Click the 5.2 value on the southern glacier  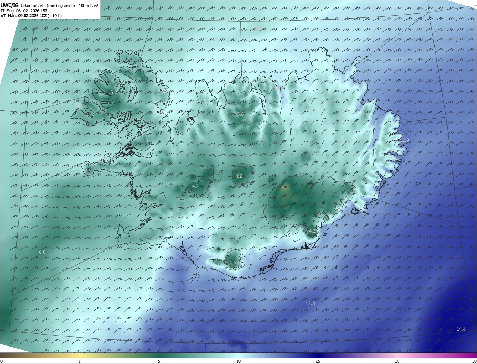click(x=233, y=263)
